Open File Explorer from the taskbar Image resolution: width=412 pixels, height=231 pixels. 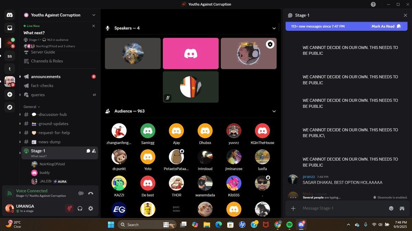click(206, 225)
